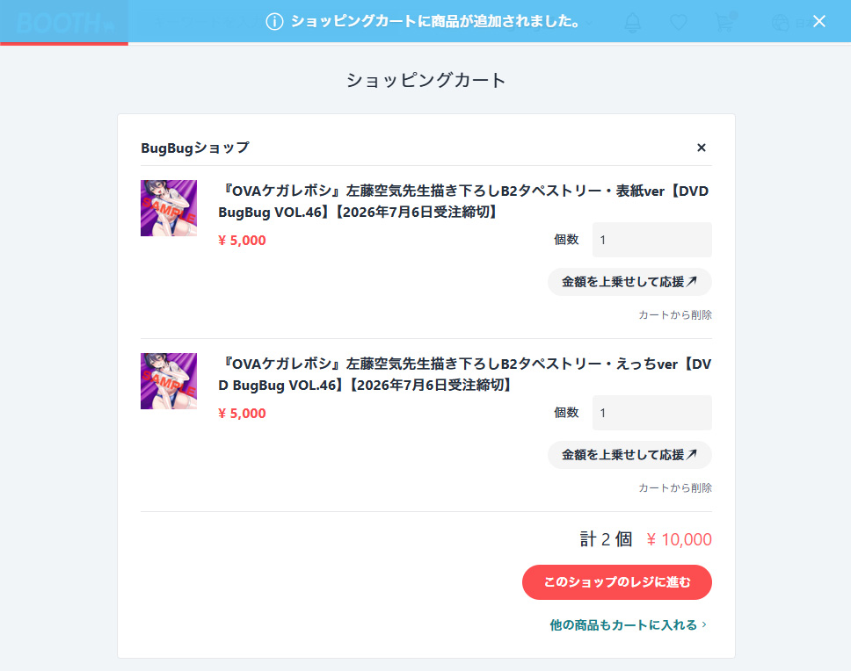Focus the quantity field for the えっちver item

(x=651, y=413)
